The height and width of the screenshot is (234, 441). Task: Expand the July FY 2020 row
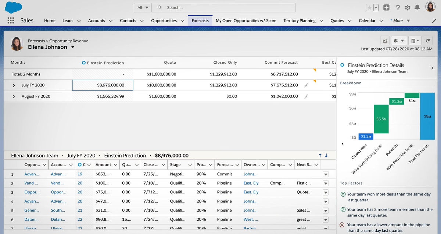pyautogui.click(x=14, y=85)
